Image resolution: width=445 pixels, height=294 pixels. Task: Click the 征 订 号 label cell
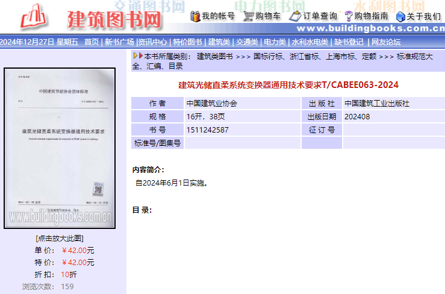tap(322, 130)
